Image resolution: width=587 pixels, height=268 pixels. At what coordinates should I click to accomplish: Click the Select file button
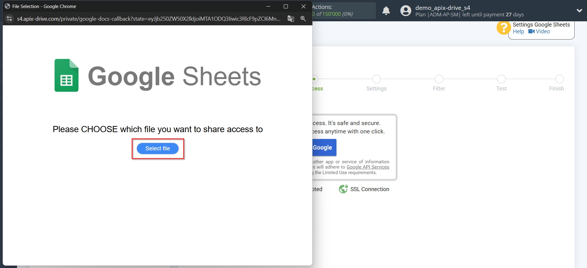coord(158,149)
